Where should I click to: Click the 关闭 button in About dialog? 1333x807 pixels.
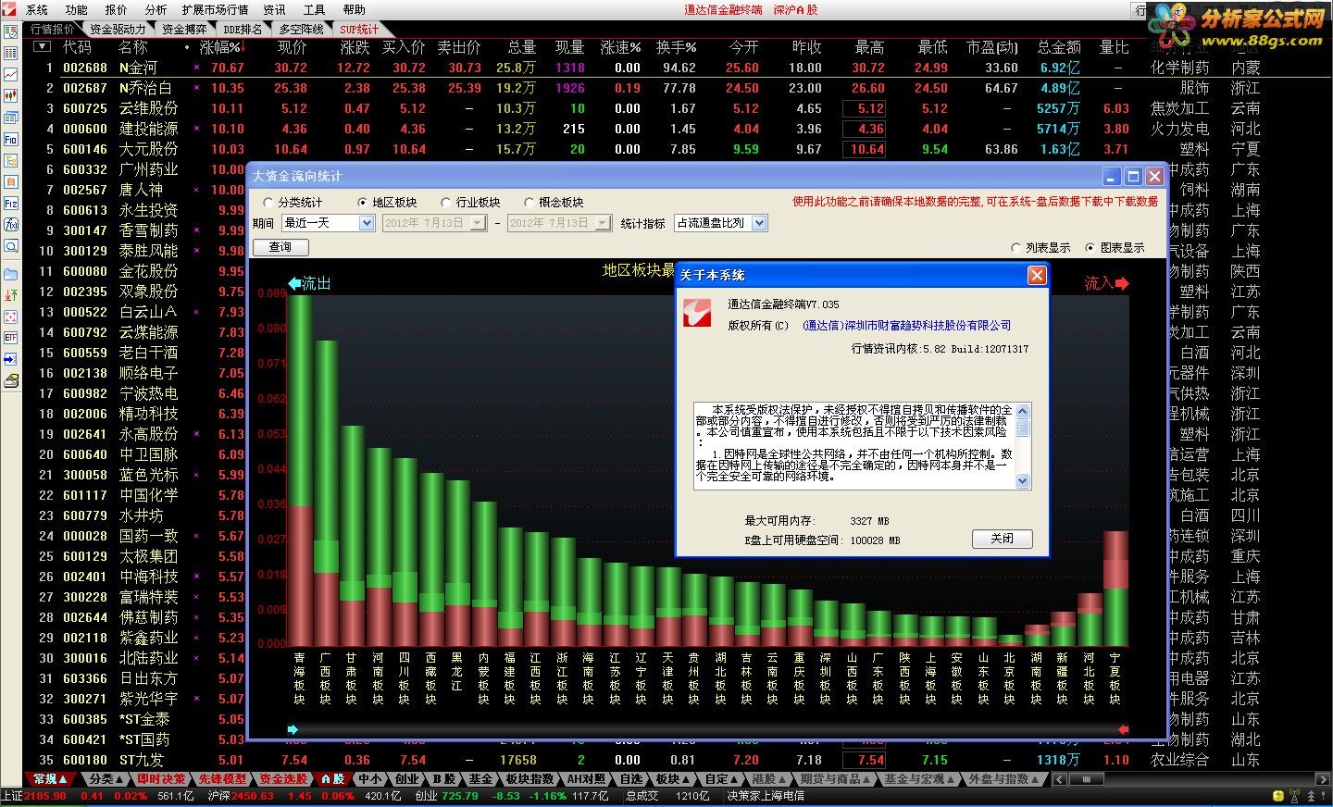pos(1002,539)
